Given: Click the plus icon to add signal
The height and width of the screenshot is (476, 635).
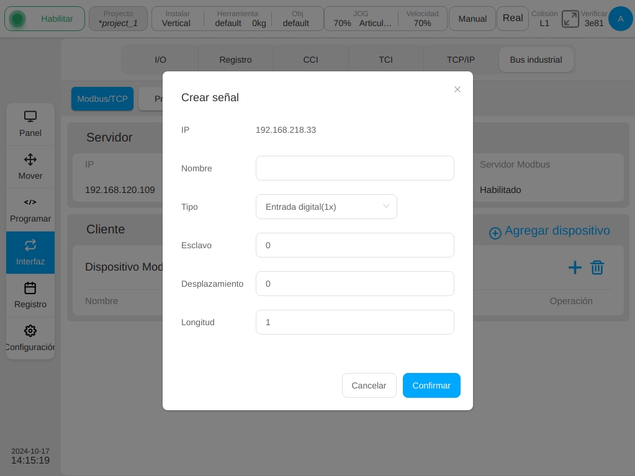Looking at the screenshot, I should coord(575,267).
